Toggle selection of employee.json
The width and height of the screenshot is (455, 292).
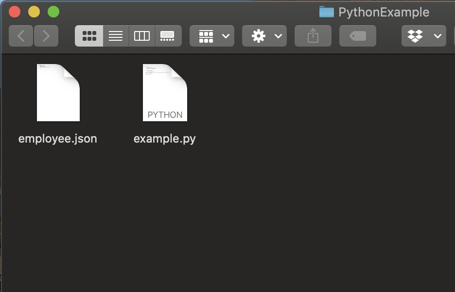[x=58, y=92]
